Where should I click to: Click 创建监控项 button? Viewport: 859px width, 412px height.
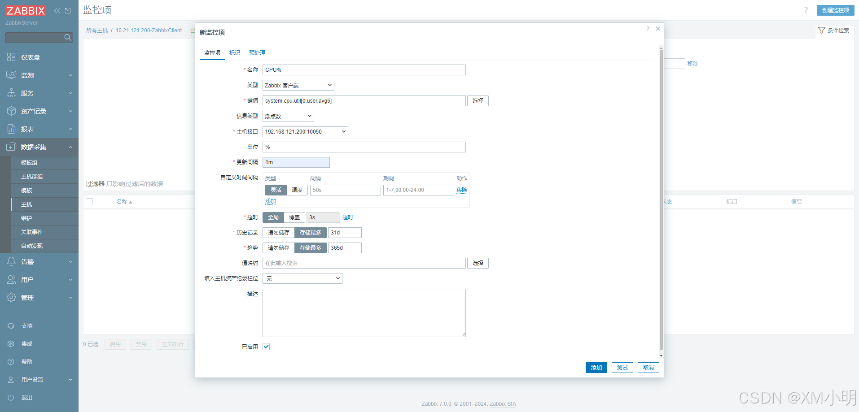tap(836, 10)
